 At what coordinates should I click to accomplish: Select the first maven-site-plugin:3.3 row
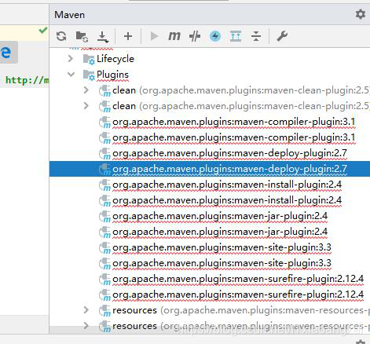210,247
